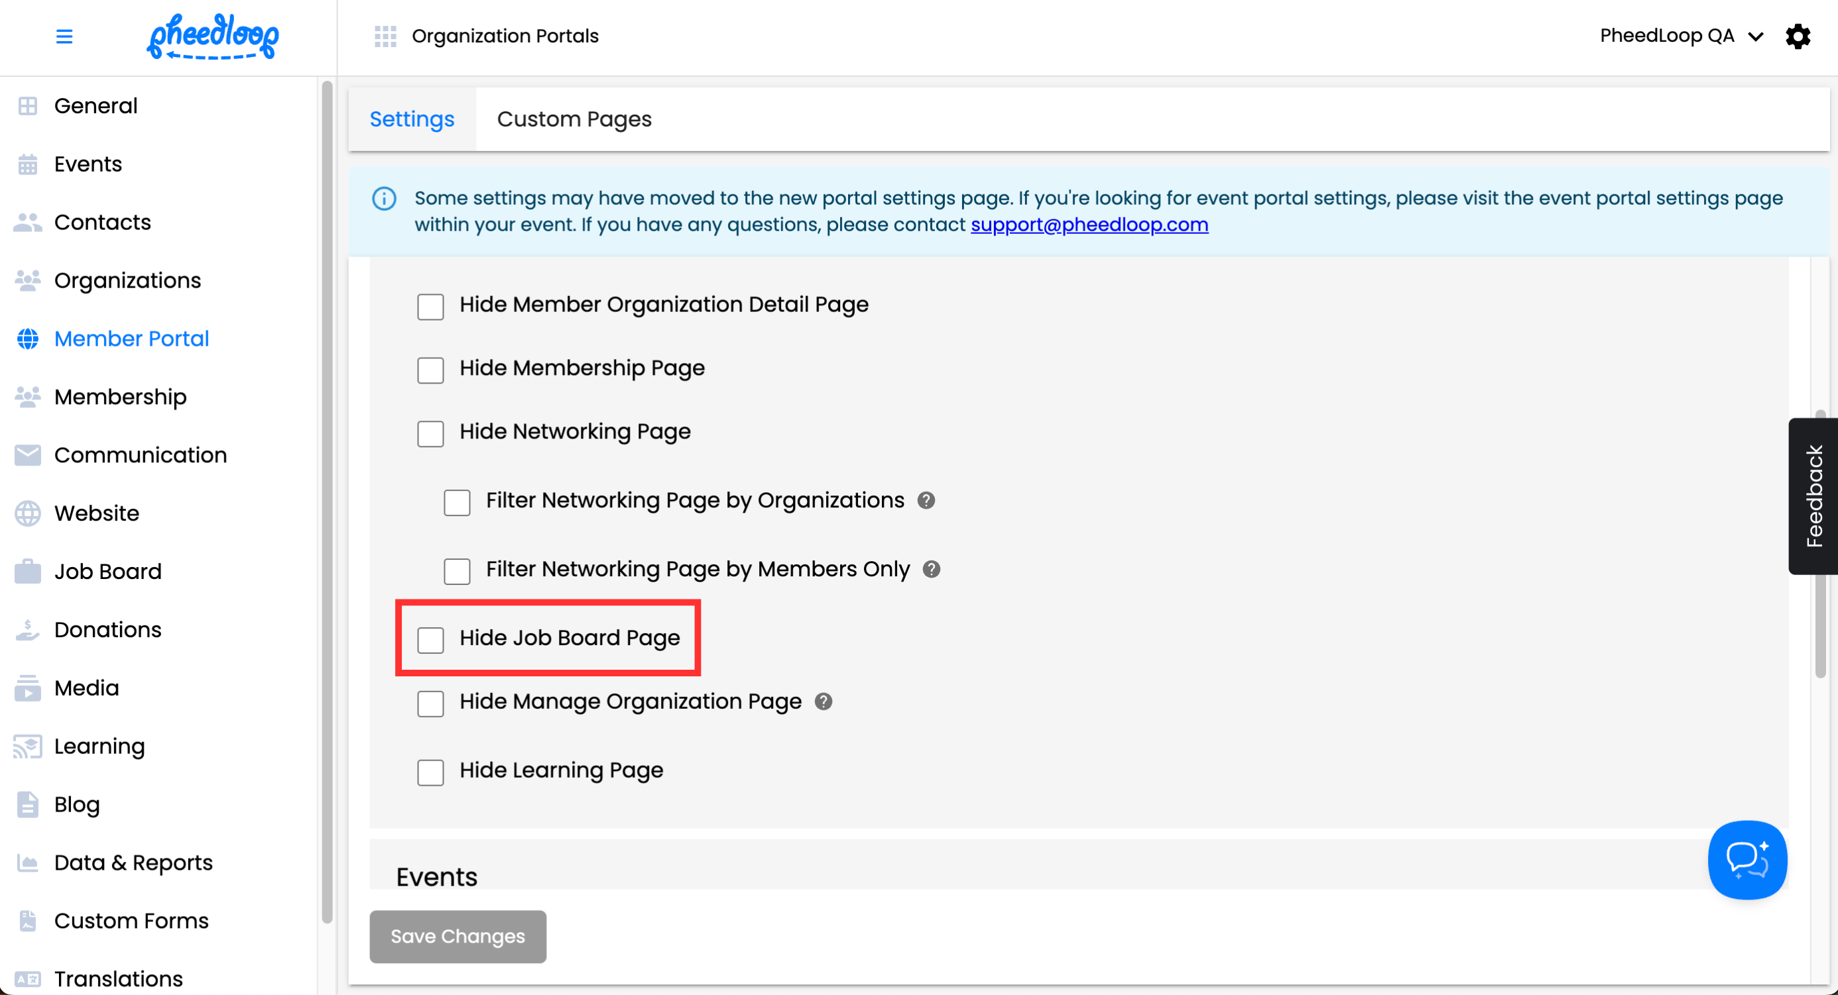Click help icon beside Filter by Organizations

(x=926, y=500)
